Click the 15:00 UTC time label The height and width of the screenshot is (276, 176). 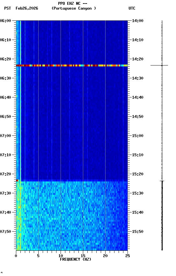coord(138,136)
